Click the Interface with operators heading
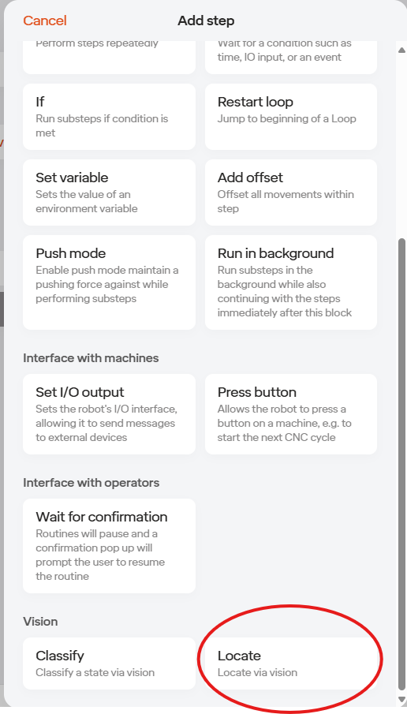407x714 pixels. click(91, 483)
